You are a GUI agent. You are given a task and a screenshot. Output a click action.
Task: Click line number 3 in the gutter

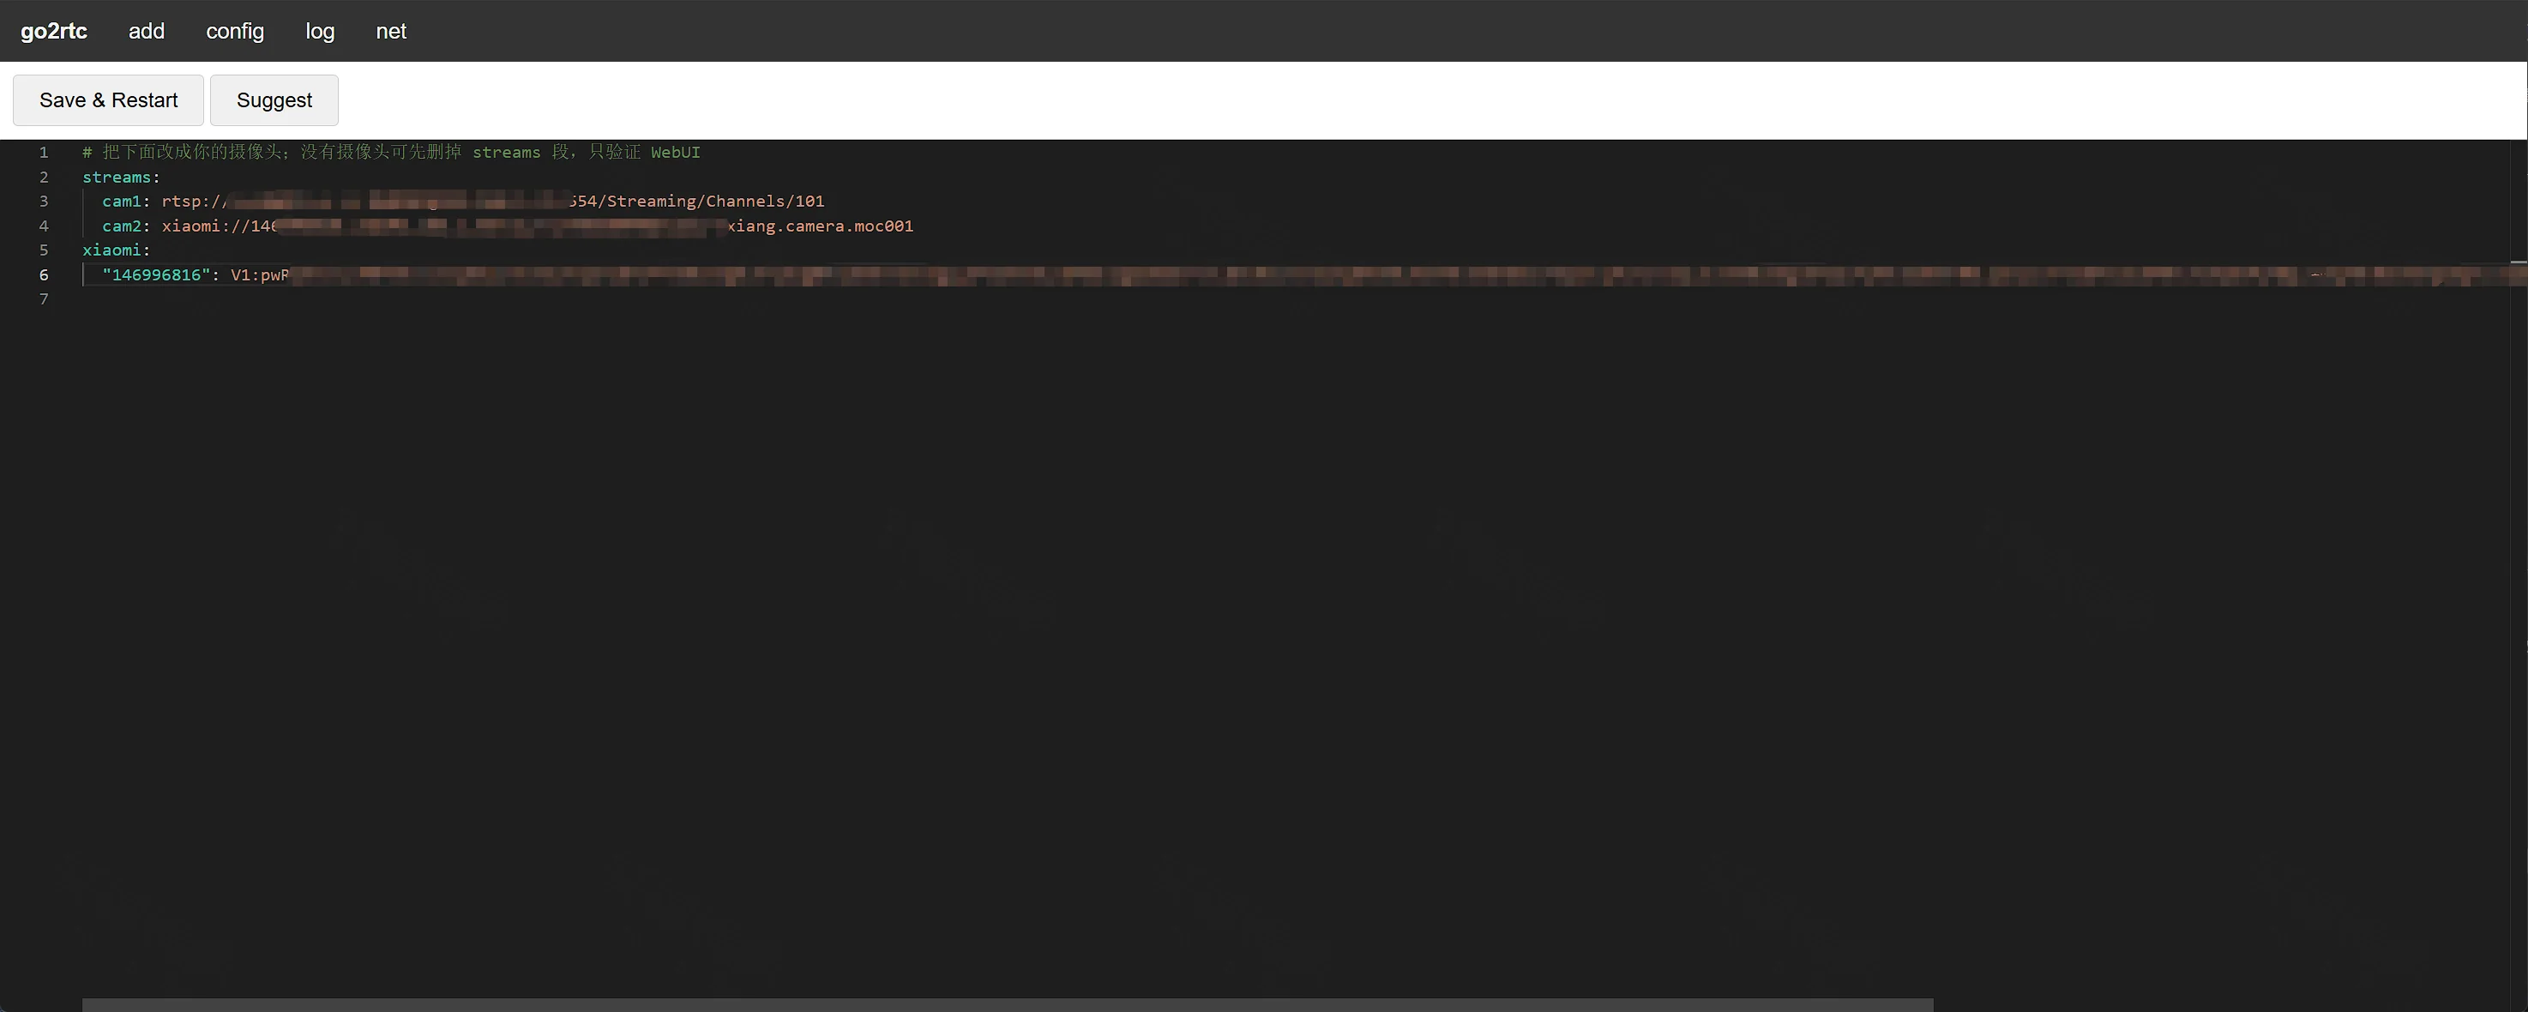(43, 202)
